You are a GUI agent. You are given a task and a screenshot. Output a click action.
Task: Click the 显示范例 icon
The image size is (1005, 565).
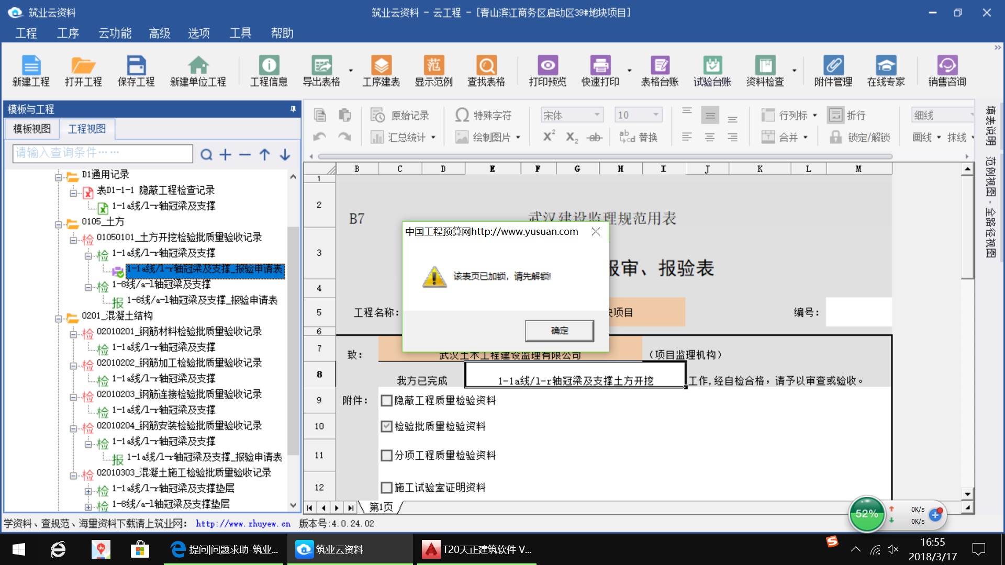point(433,71)
